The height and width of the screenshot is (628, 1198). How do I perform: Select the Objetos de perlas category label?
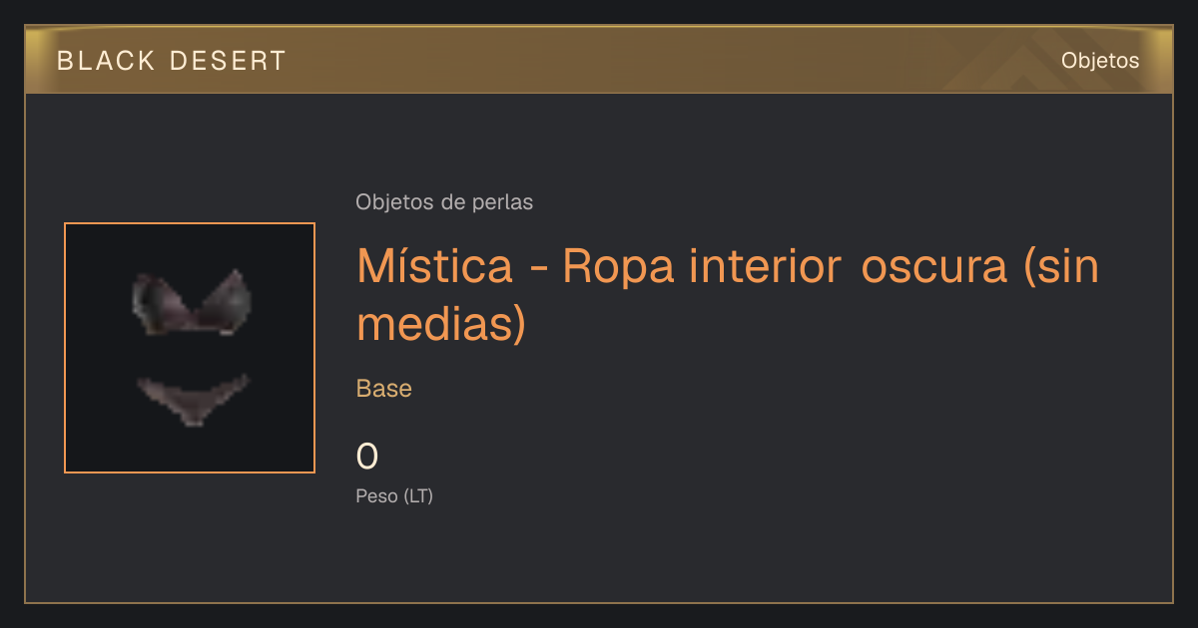444,202
